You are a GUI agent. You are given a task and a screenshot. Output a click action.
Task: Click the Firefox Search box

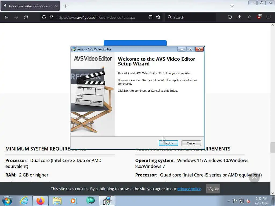pos(190,17)
